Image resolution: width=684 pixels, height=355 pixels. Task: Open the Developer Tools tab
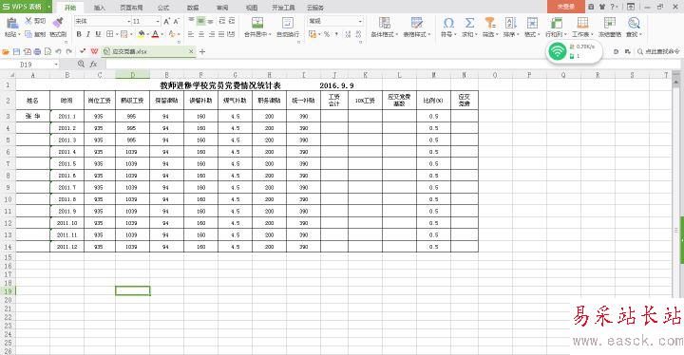tap(283, 8)
